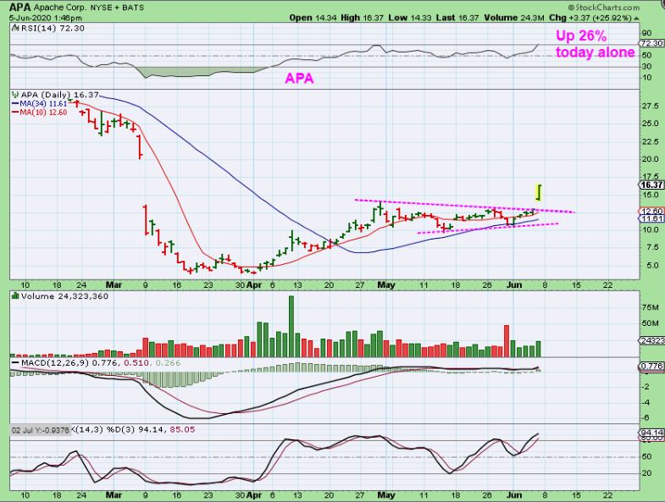Click the 'Open 14.34' header value
Viewport: 665px width, 502px height.
[313, 18]
